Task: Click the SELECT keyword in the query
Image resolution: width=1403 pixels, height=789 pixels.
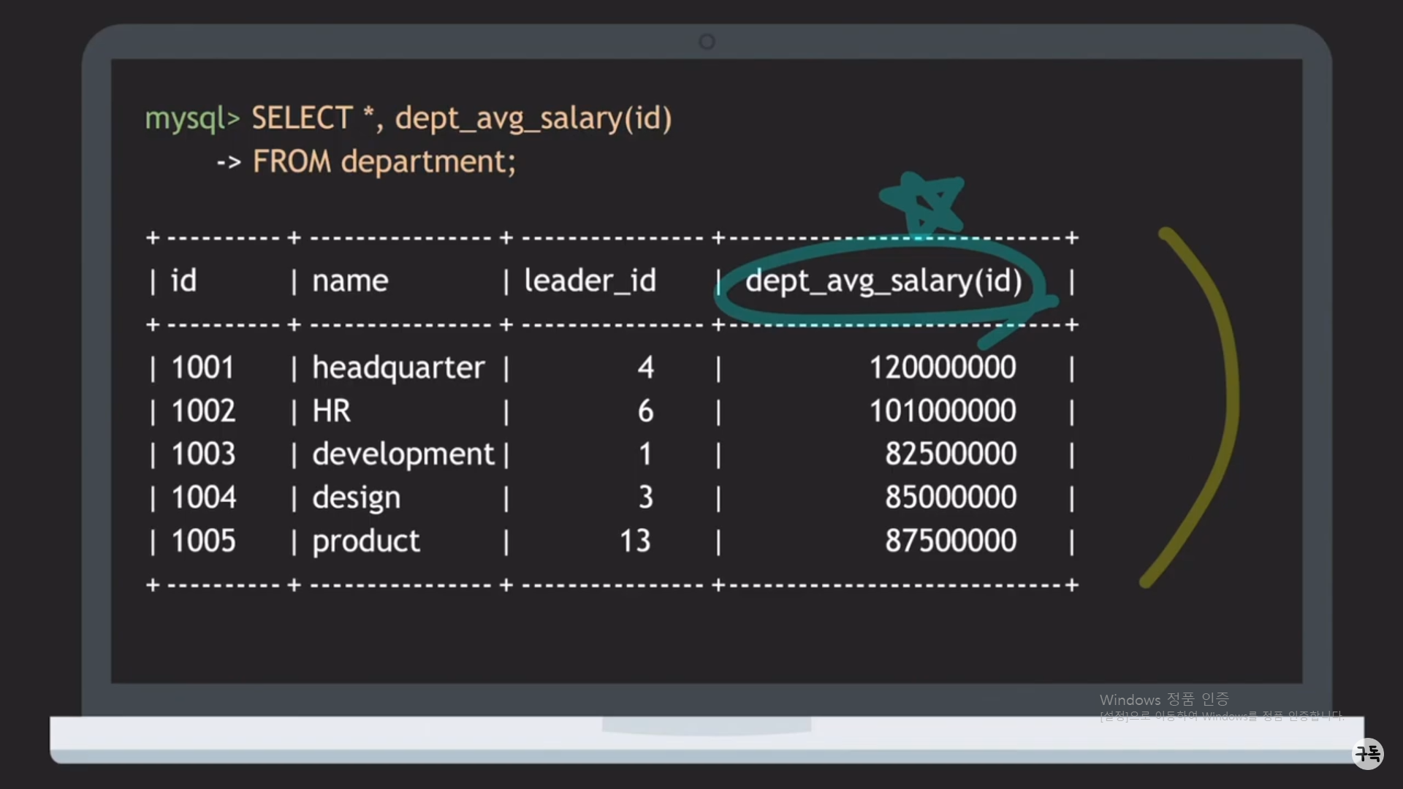Action: [x=302, y=118]
